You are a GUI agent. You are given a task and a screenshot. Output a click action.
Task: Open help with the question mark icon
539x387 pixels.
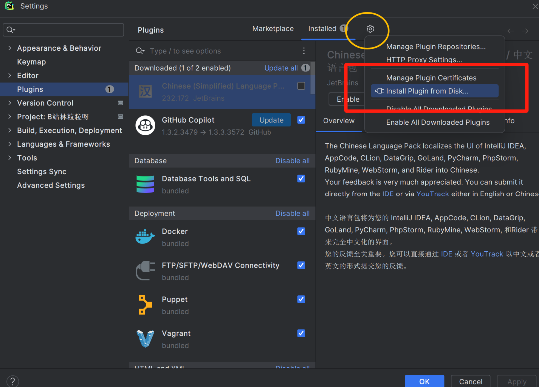coord(12,381)
